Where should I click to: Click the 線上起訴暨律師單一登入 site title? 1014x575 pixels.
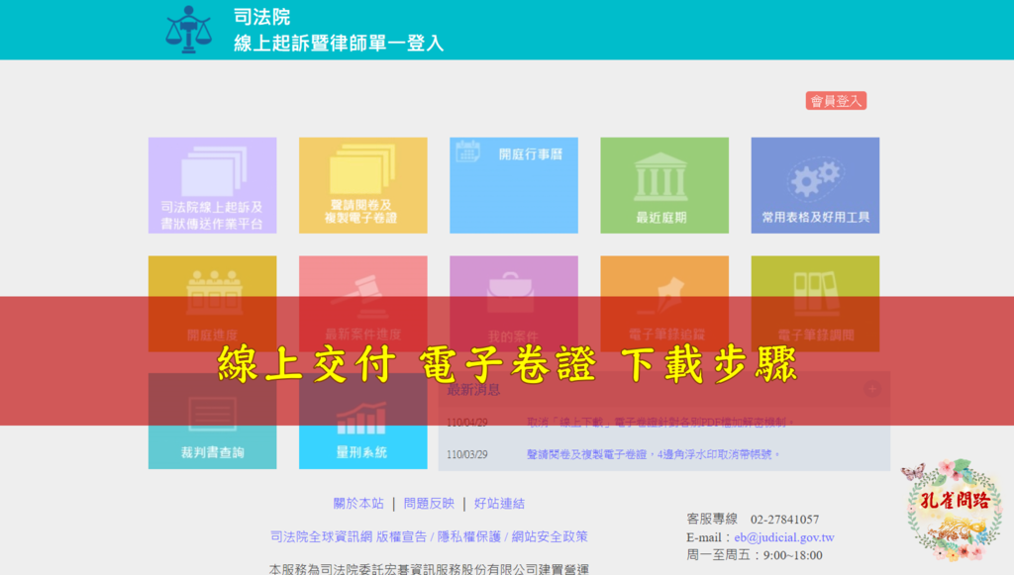(339, 44)
